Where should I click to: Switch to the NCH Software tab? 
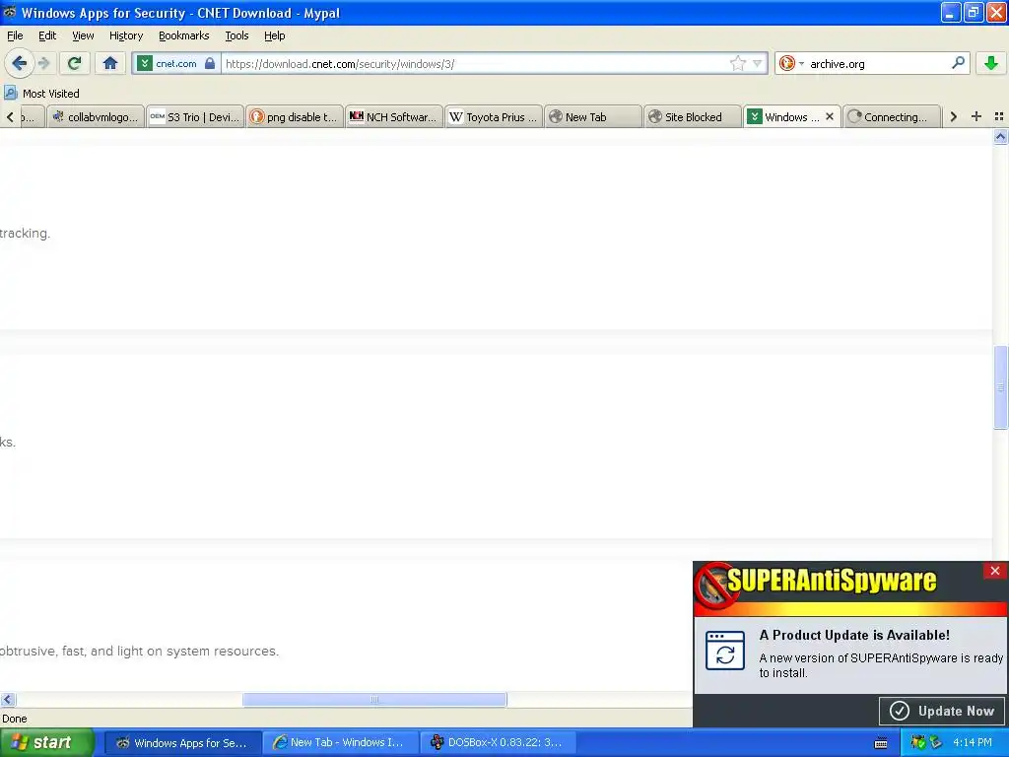coord(394,116)
